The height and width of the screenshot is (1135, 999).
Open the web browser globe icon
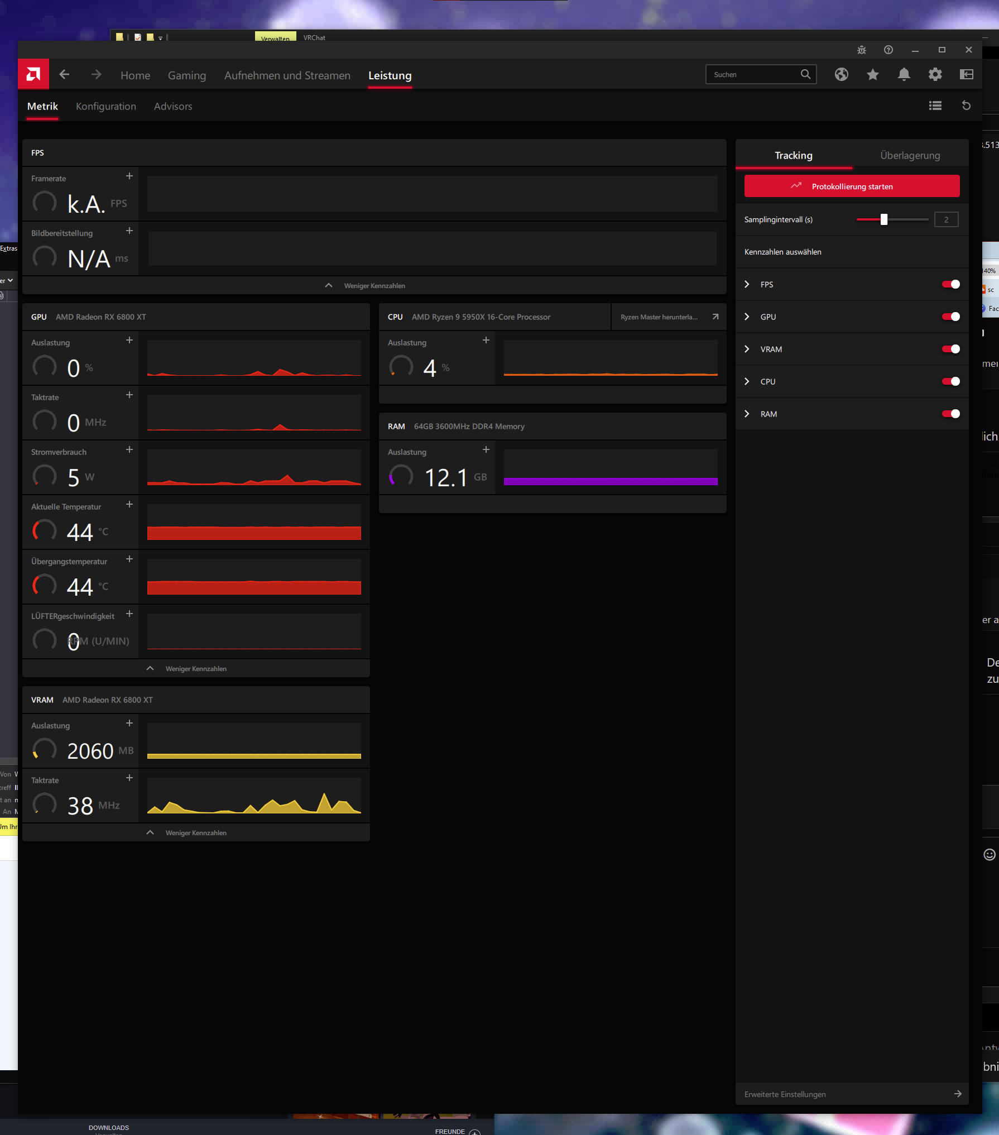(x=842, y=74)
